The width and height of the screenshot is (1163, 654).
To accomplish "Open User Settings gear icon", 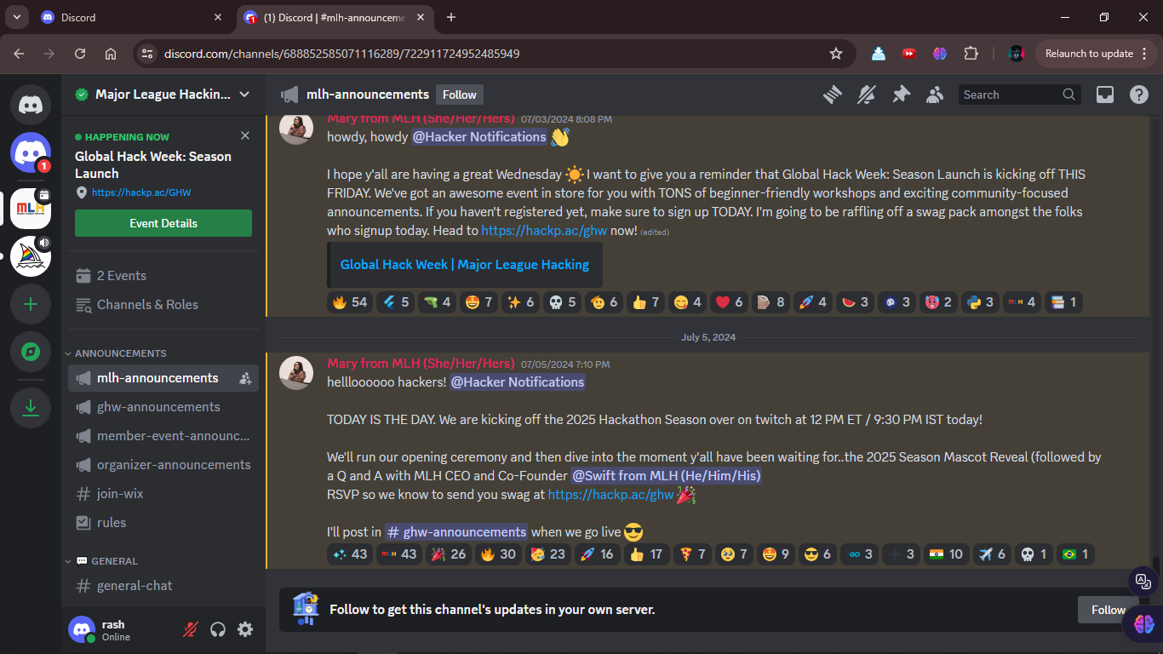I will pyautogui.click(x=245, y=629).
